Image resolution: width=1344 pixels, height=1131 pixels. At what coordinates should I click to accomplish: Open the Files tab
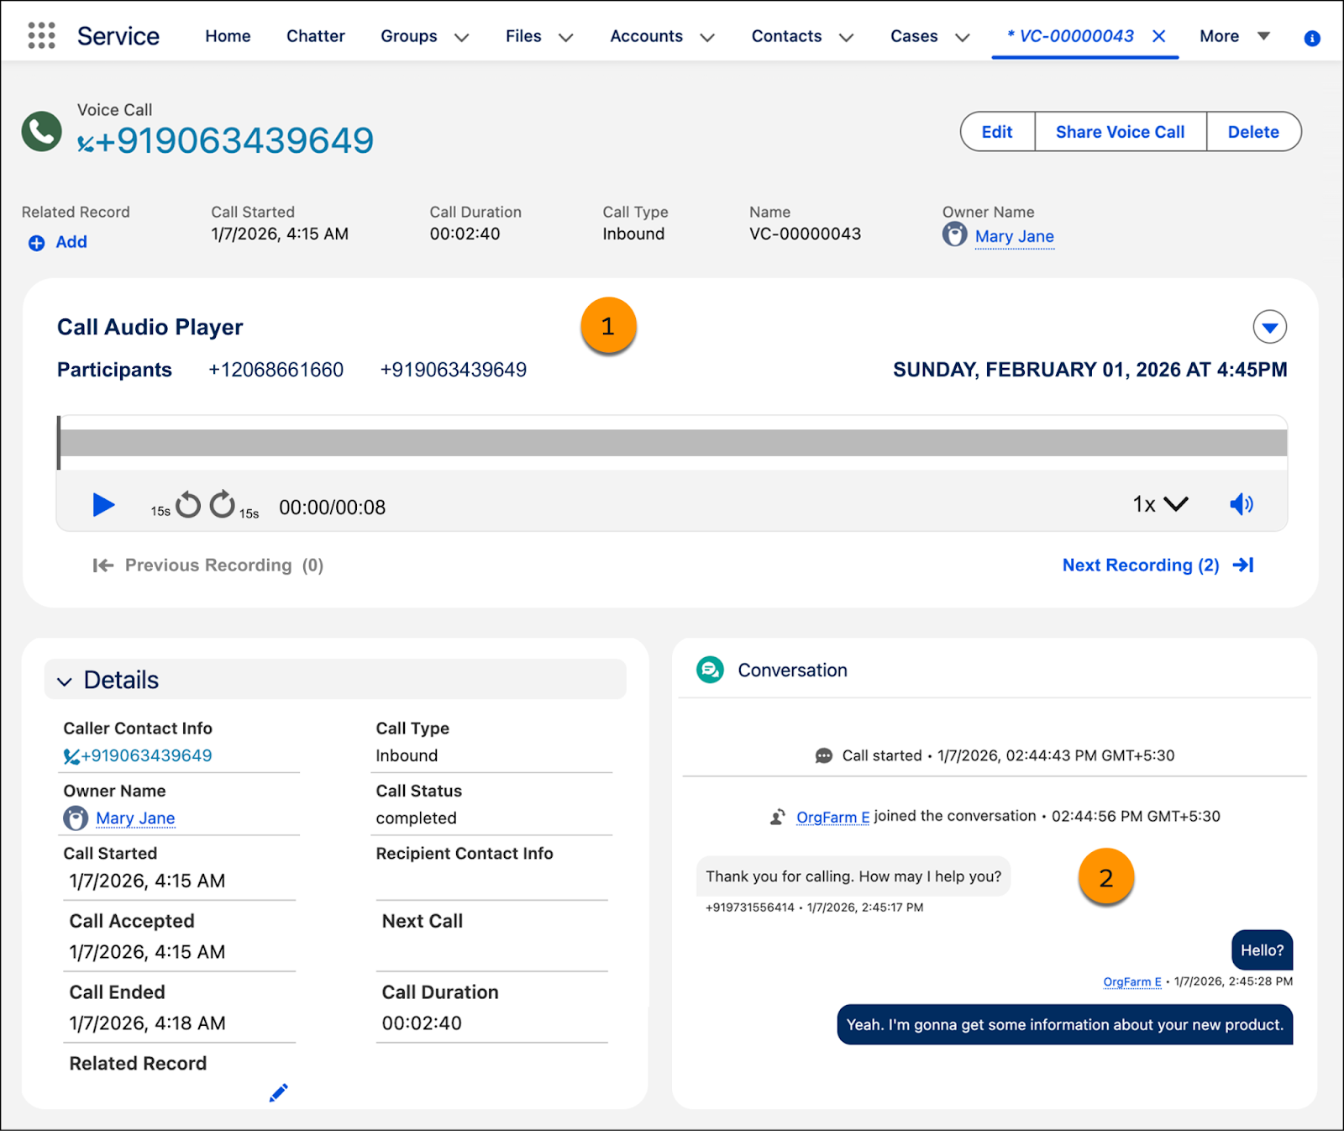[523, 36]
